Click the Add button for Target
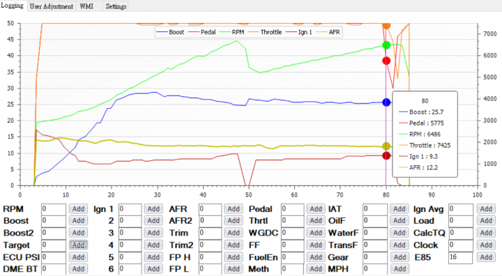Image resolution: width=502 pixels, height=276 pixels. (x=78, y=245)
